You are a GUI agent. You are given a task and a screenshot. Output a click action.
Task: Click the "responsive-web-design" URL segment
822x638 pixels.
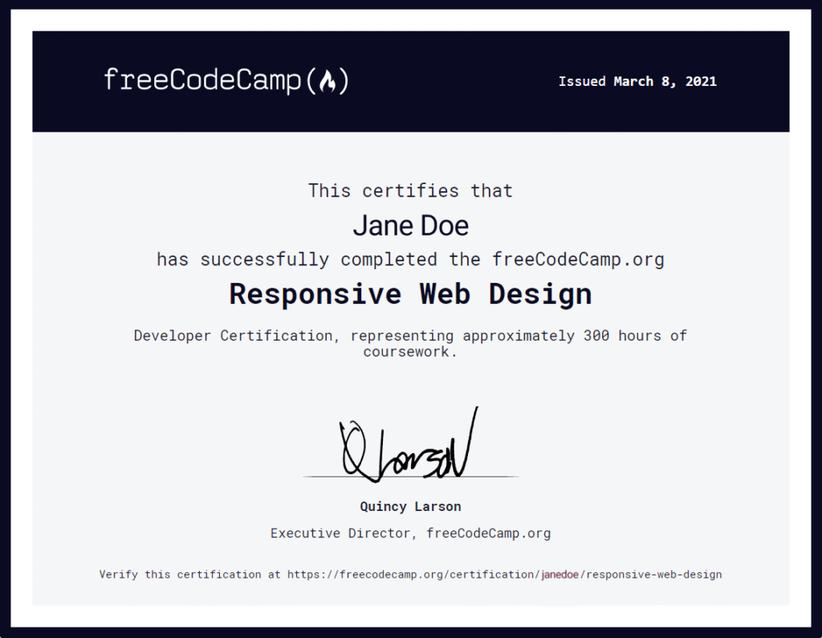(654, 575)
